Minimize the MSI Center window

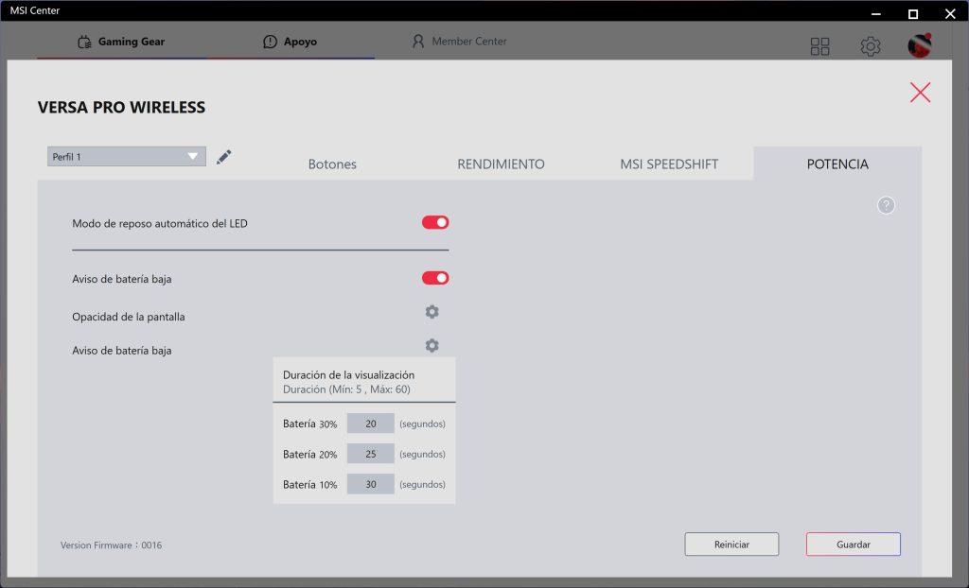(875, 13)
